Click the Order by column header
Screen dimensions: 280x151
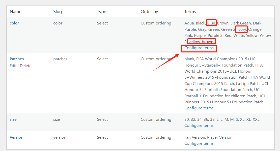click(x=149, y=11)
